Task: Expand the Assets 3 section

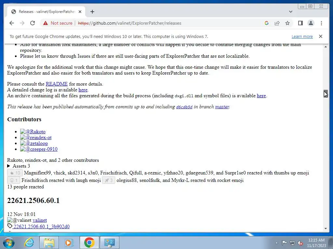Action: (19, 166)
